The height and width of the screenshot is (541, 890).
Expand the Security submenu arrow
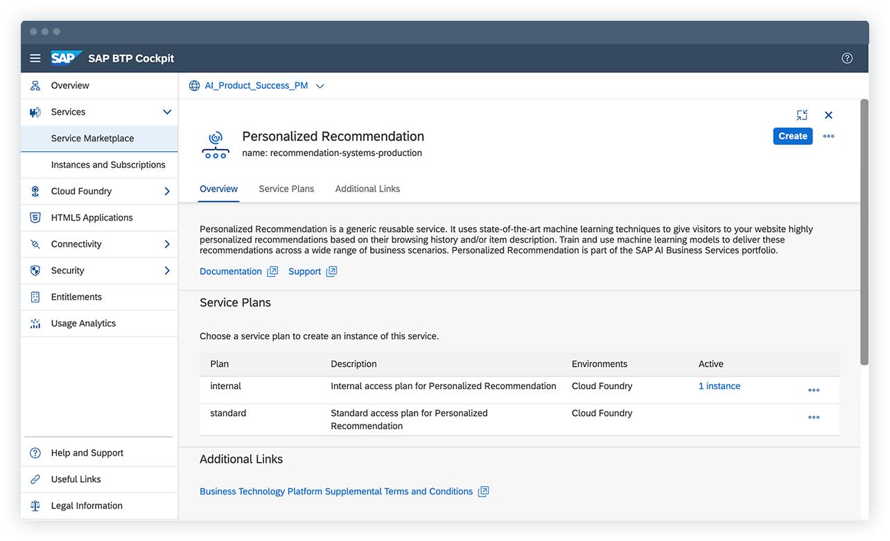tap(166, 270)
